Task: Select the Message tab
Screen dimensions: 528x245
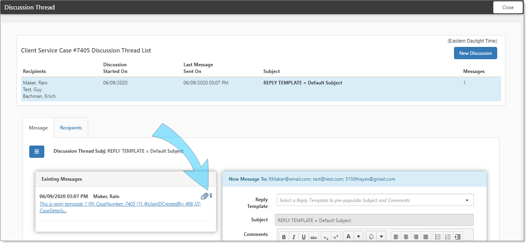Action: 38,128
